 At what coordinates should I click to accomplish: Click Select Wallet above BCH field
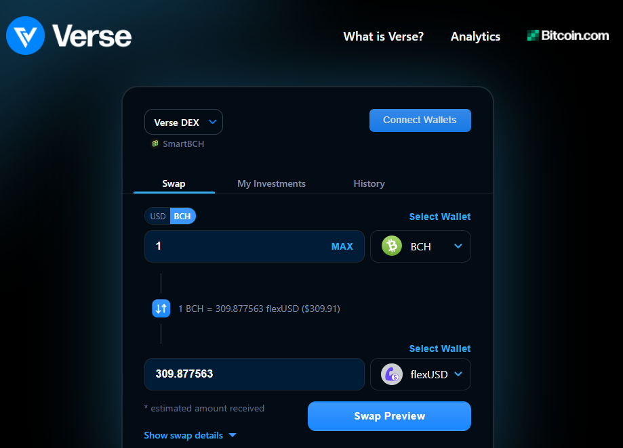(x=440, y=217)
